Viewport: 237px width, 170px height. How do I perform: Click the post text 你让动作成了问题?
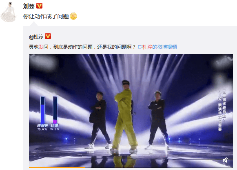pyautogui.click(x=46, y=16)
